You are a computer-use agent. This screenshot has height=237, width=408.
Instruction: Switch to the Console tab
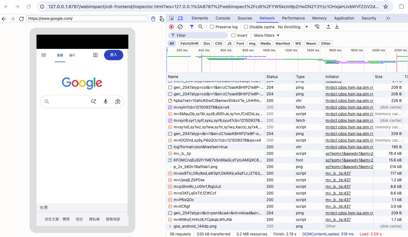pyautogui.click(x=223, y=18)
